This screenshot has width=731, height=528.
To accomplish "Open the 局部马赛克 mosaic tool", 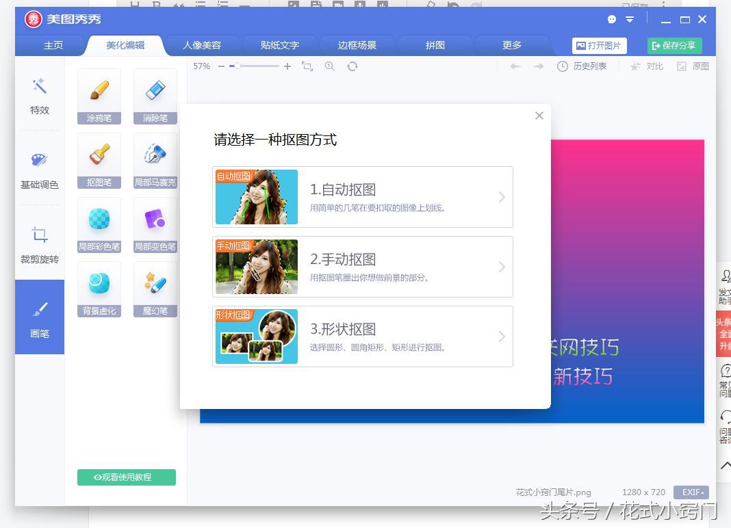I will point(155,161).
